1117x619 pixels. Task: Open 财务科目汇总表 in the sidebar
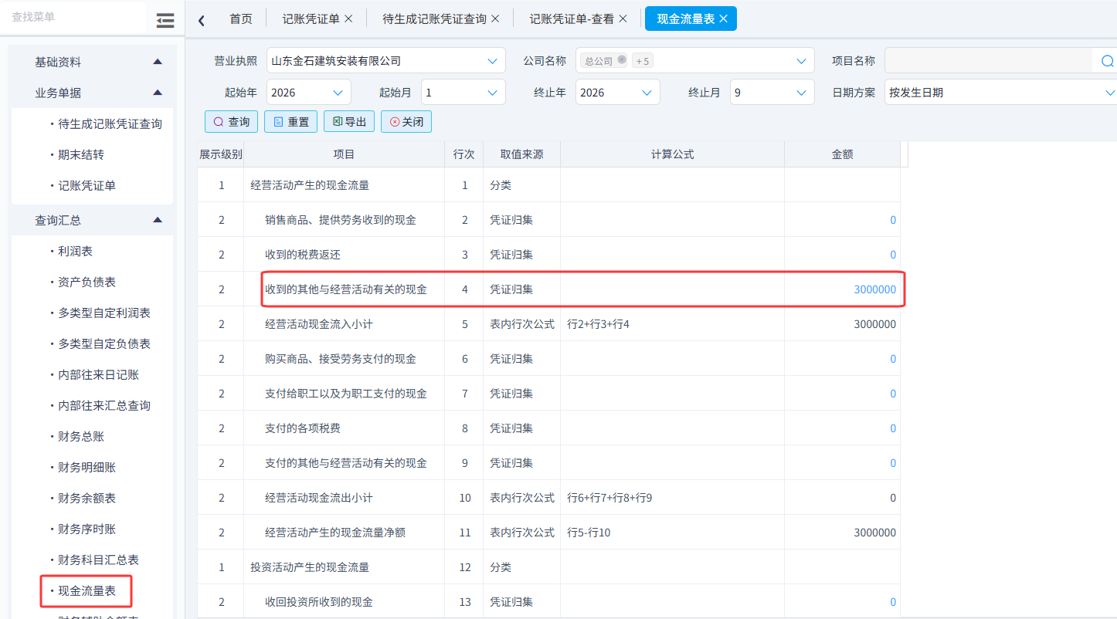pos(99,560)
